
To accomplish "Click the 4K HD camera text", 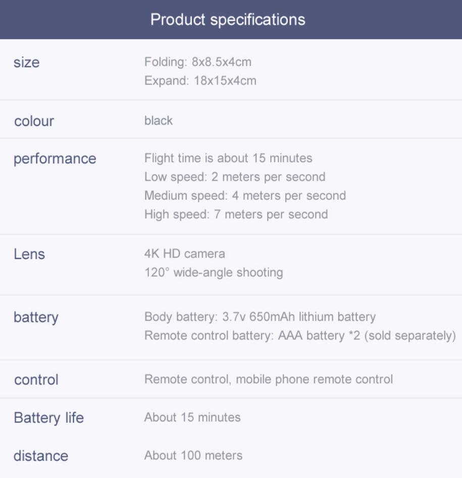I will (185, 253).
